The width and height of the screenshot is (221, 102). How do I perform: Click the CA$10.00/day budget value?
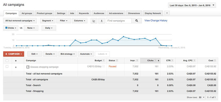click(x=94, y=66)
